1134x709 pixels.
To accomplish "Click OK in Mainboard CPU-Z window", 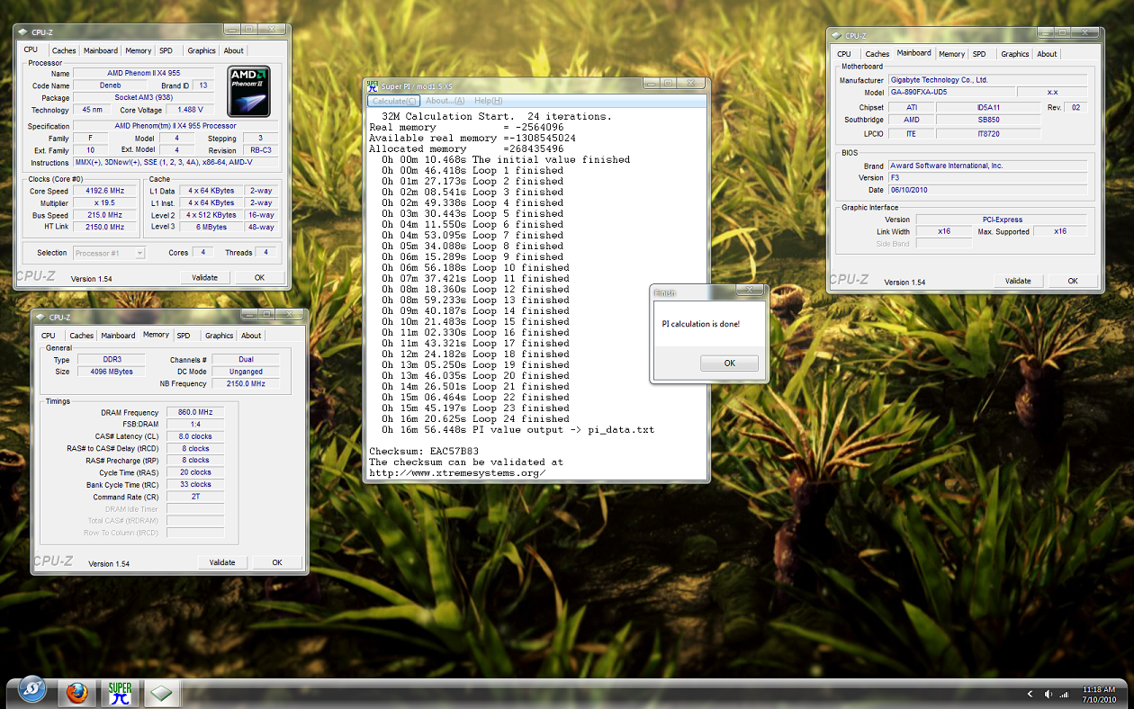I will point(1073,281).
